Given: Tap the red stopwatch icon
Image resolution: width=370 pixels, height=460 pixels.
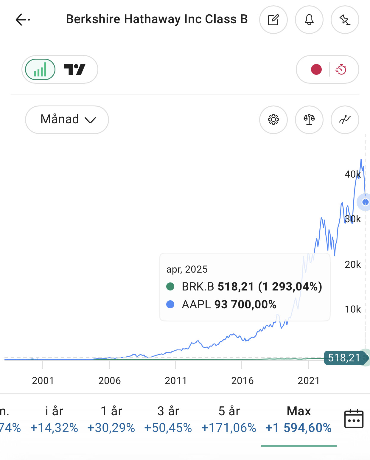Looking at the screenshot, I should click(x=341, y=70).
